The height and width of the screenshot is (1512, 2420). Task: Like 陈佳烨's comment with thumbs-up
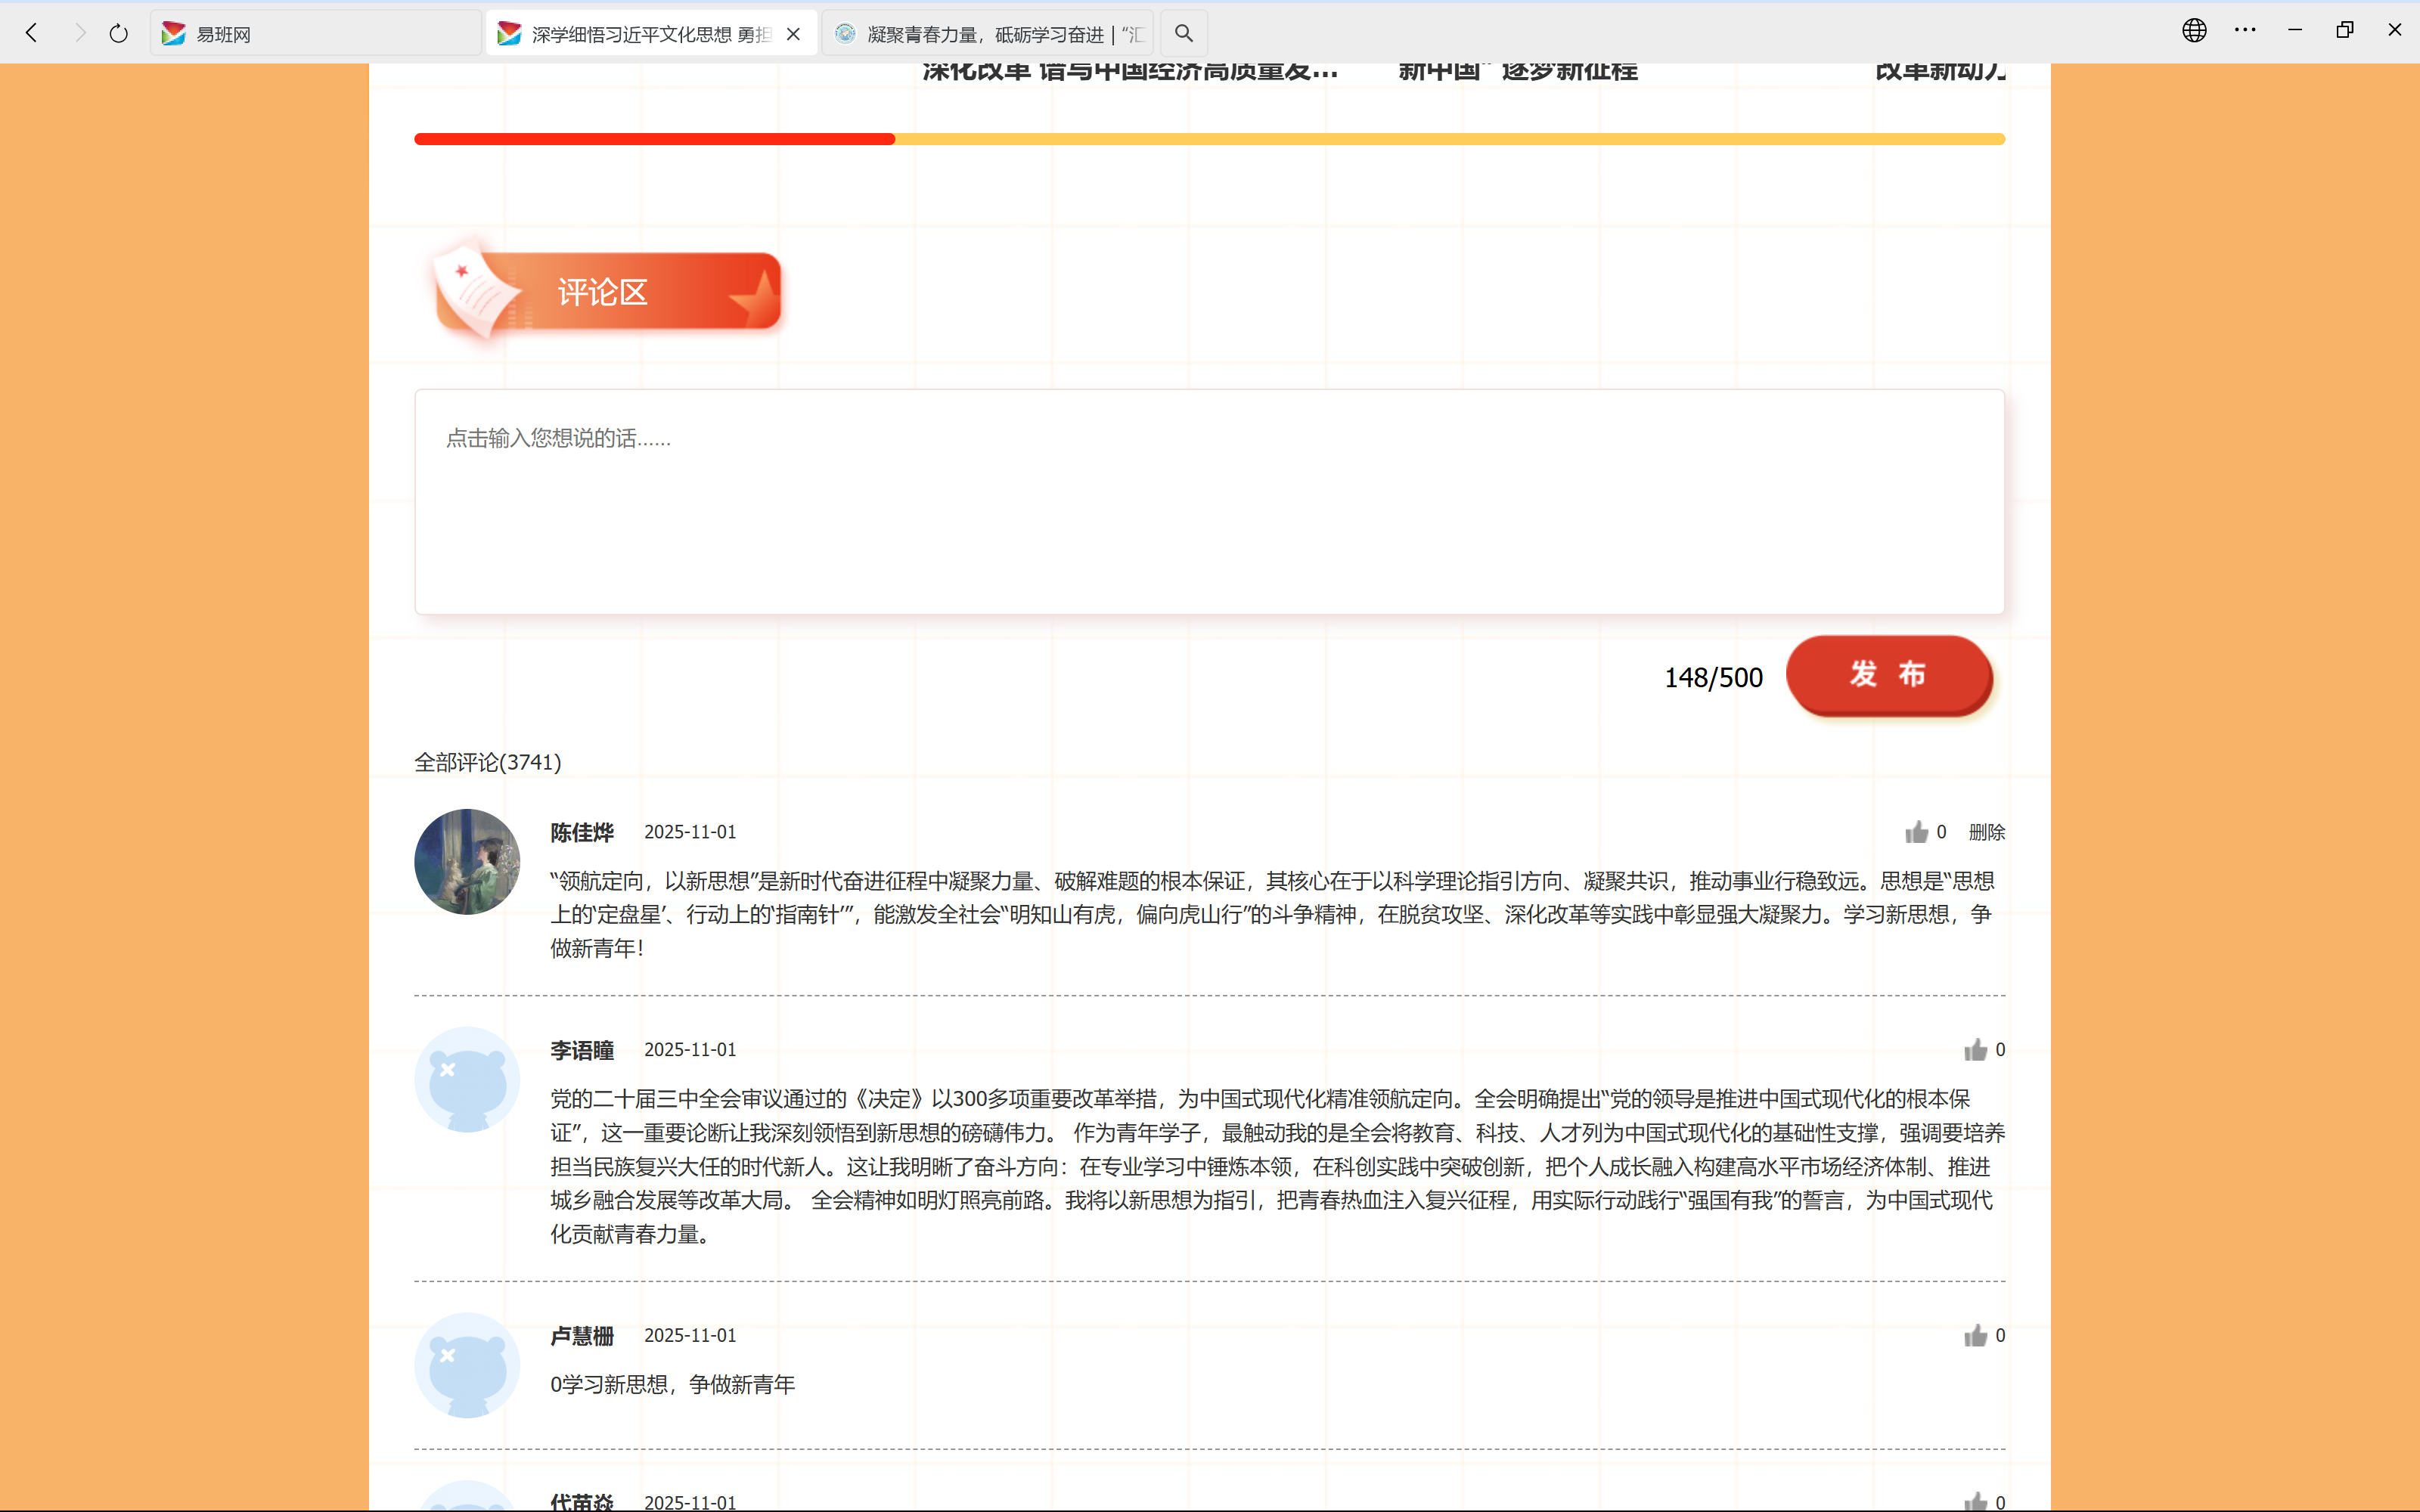point(1916,832)
